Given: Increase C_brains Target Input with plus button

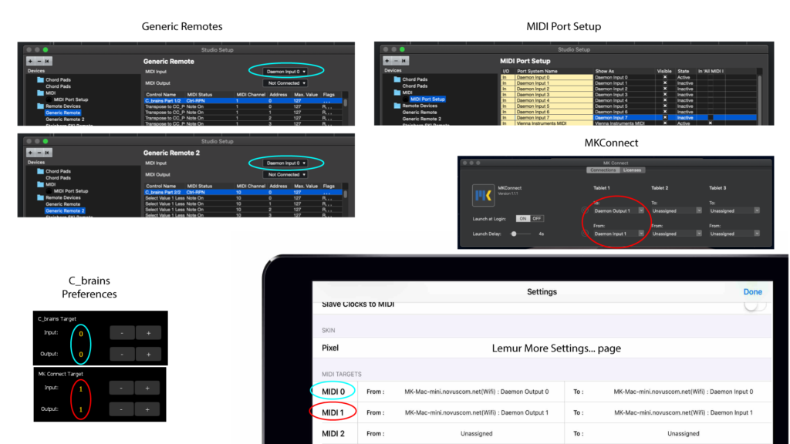Looking at the screenshot, I should [149, 333].
